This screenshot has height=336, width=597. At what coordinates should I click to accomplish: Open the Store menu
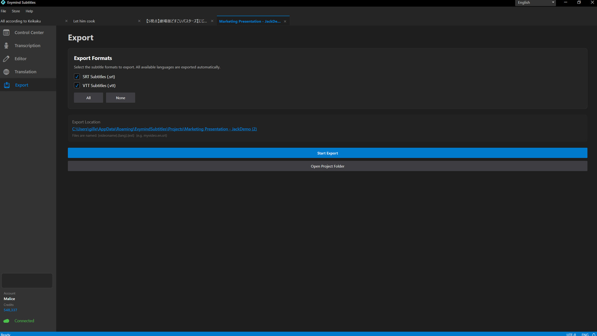click(x=16, y=11)
